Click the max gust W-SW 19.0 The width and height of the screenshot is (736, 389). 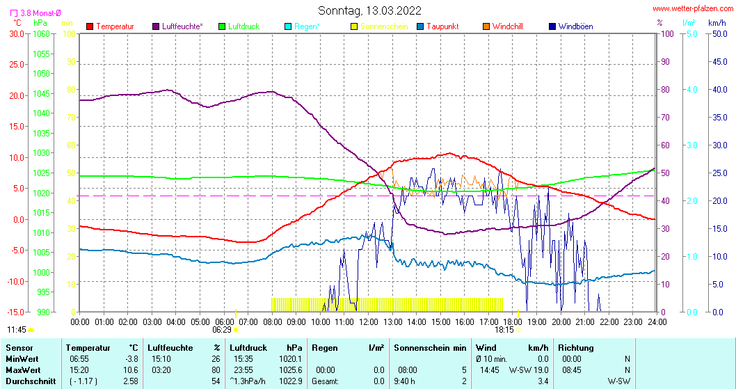coord(529,370)
